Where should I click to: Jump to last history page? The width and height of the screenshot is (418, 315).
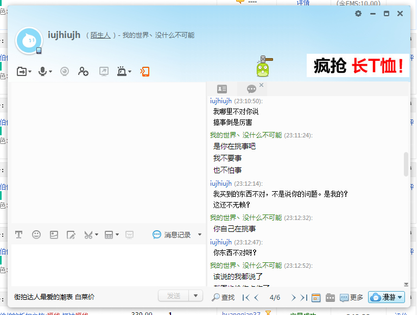[x=303, y=298]
